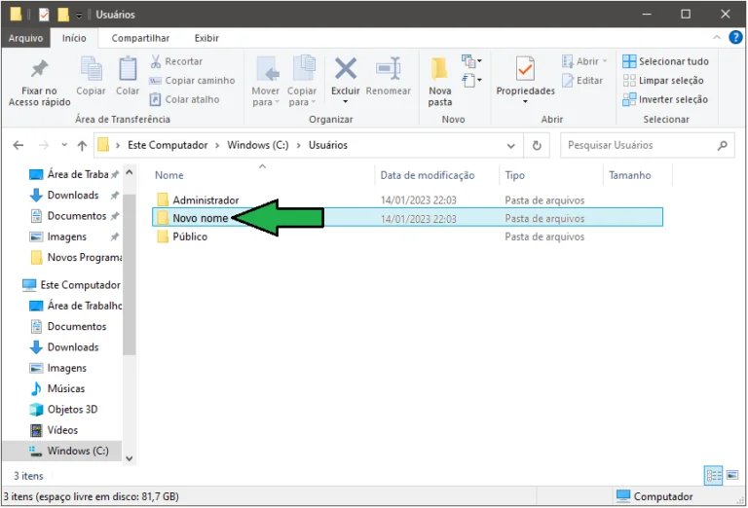Select Windows (C:) in navigation pane
The height and width of the screenshot is (508, 748).
click(62, 451)
